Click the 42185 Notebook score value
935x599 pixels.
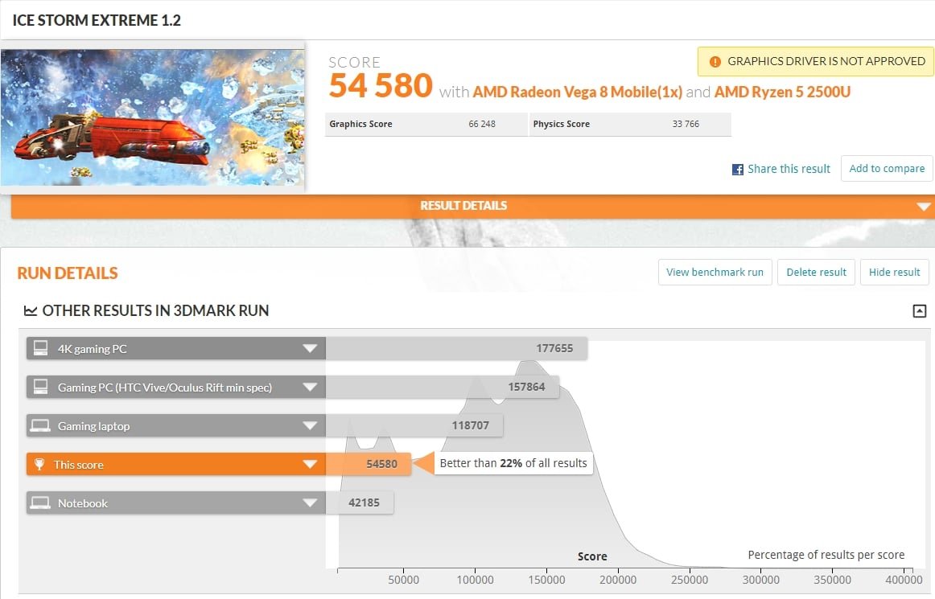[x=364, y=503]
